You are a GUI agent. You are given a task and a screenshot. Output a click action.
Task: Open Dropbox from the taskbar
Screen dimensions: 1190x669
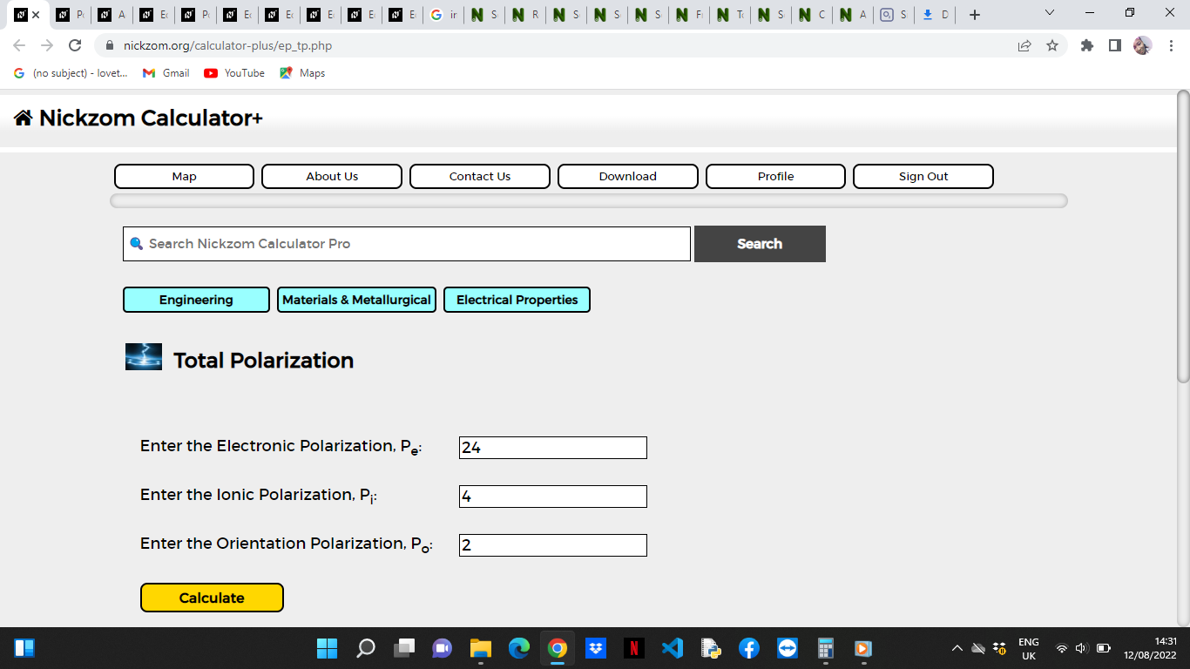(x=596, y=648)
